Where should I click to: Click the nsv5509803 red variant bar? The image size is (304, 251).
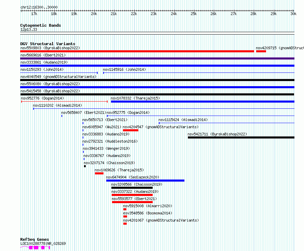(x=137, y=51)
